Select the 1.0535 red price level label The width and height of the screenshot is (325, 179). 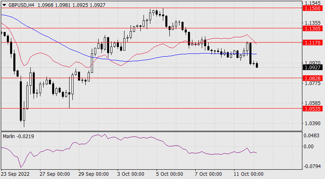coord(313,109)
